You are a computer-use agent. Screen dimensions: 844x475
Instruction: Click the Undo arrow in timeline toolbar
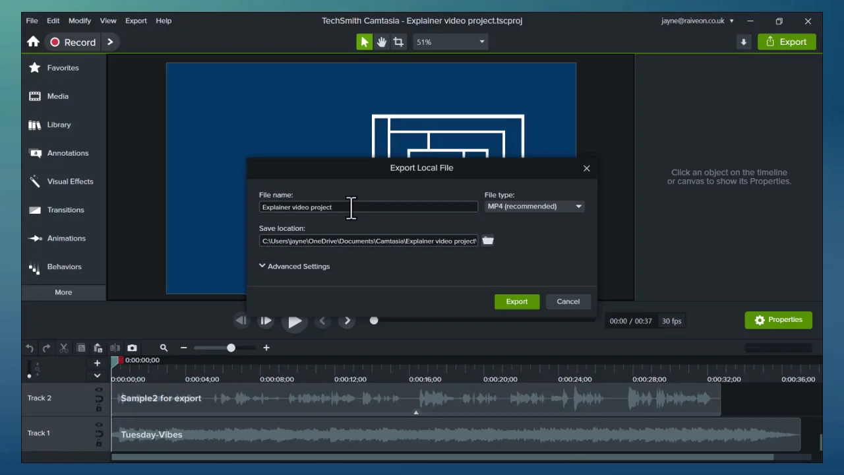point(30,348)
